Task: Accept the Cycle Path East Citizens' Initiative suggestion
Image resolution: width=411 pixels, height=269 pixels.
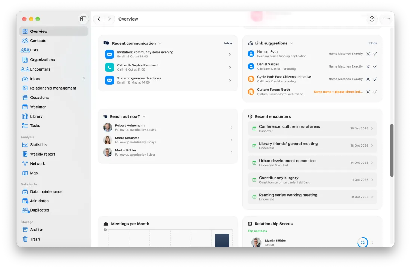Action: pos(375,79)
